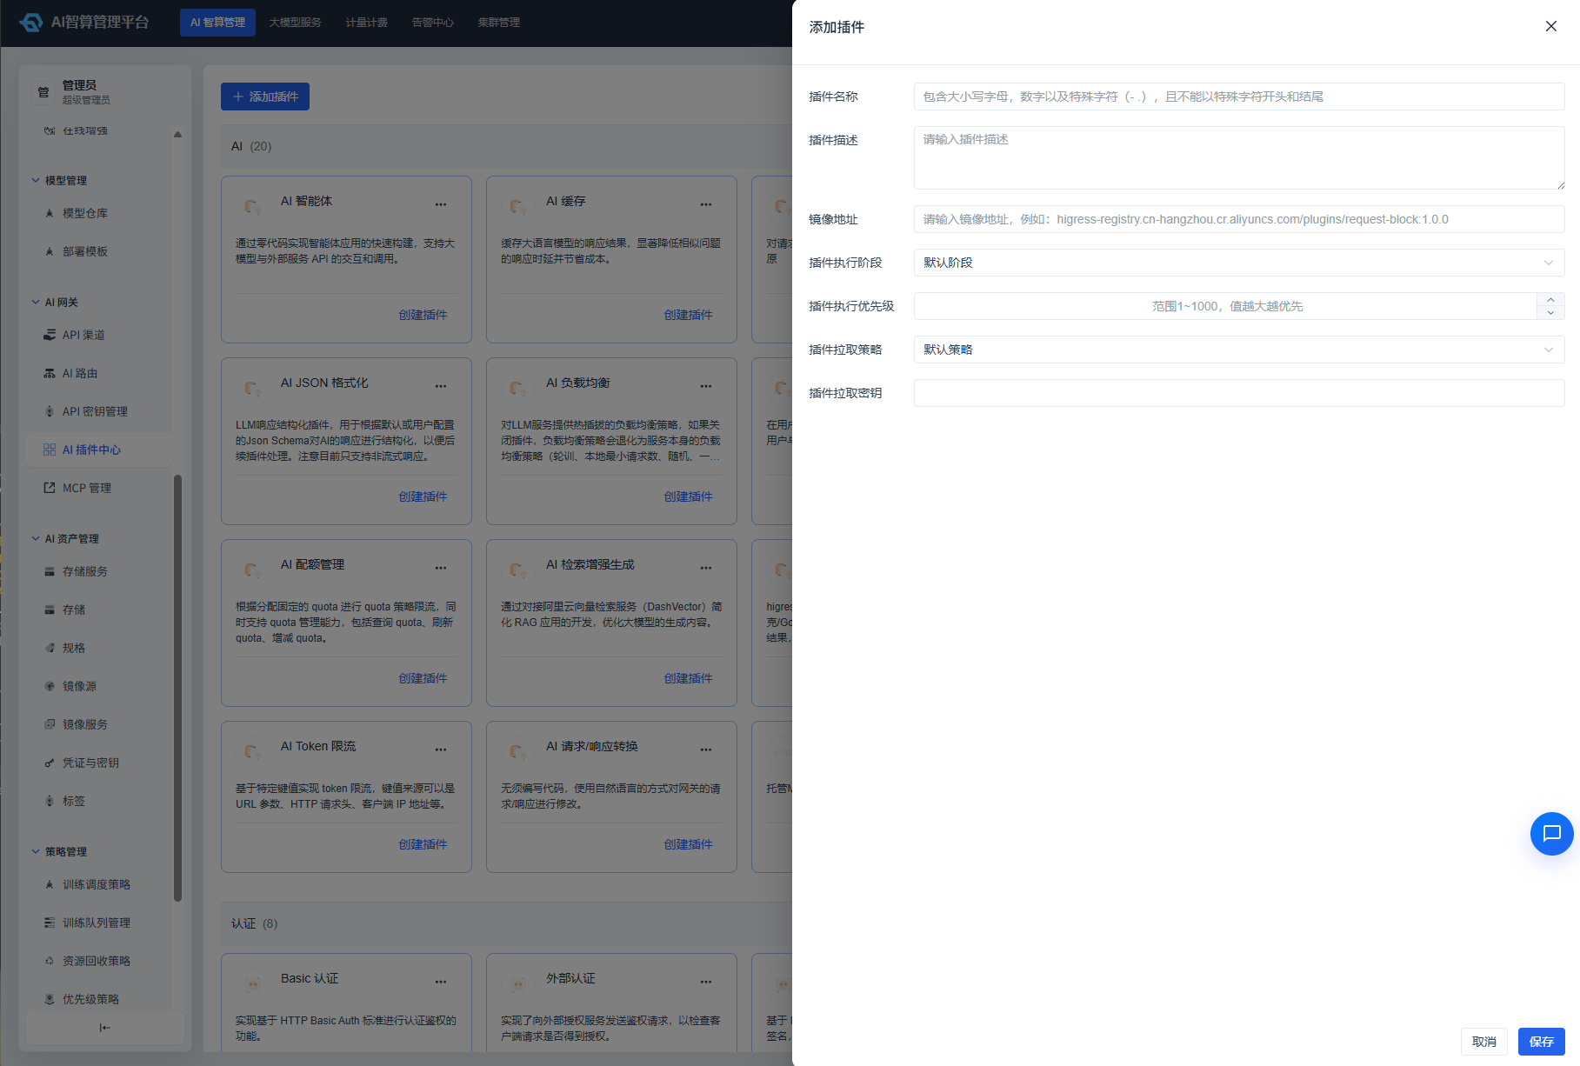
Task: Click the 管理员 avatar icon
Action: pyautogui.click(x=43, y=91)
